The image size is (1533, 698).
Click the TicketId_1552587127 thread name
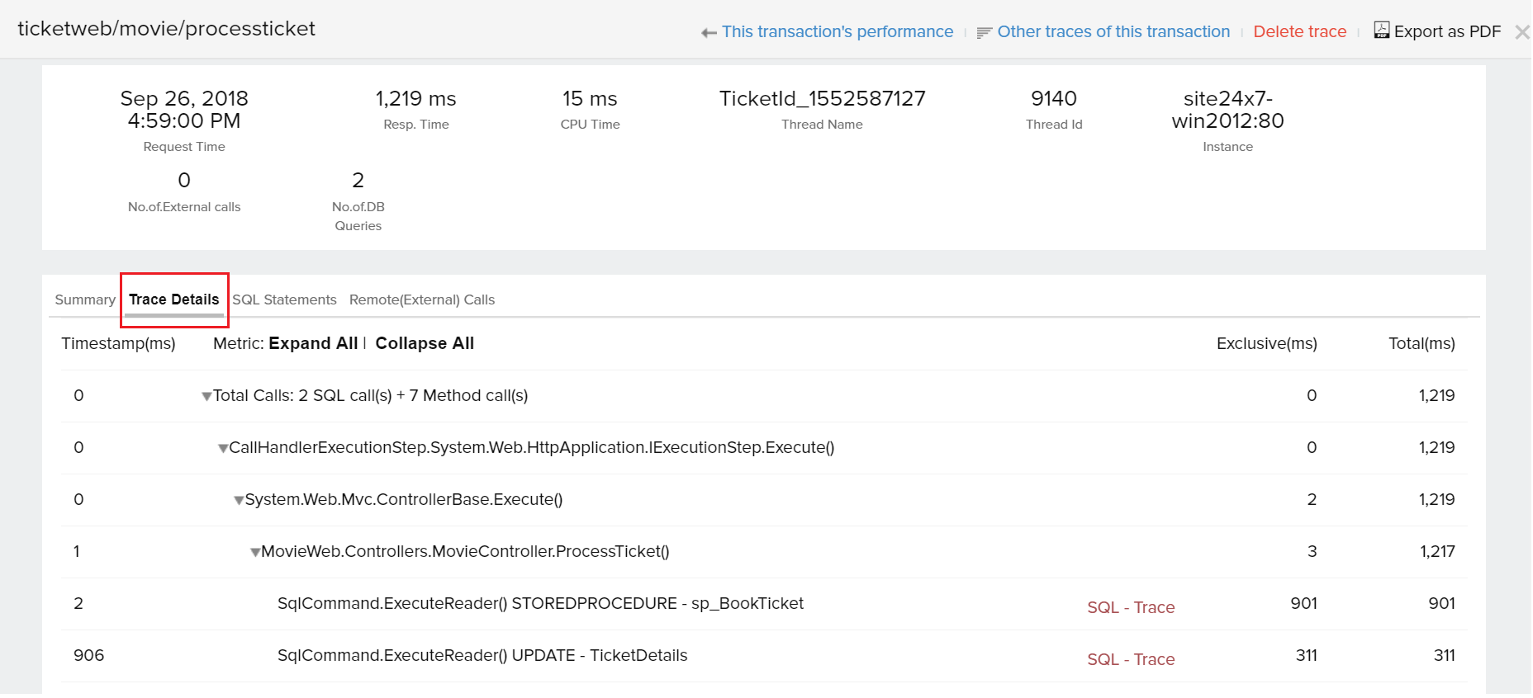coord(823,99)
